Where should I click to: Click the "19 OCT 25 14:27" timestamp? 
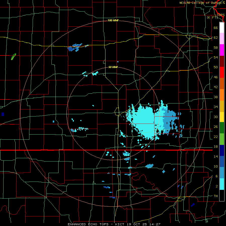click(x=143, y=224)
